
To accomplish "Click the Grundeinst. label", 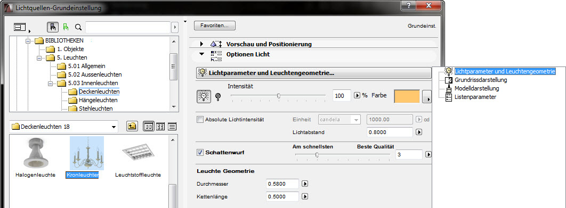I will (422, 26).
